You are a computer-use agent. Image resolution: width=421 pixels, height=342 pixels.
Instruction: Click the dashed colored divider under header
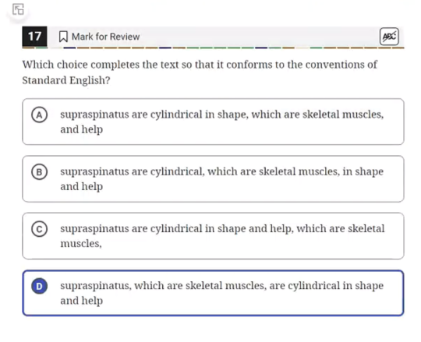[x=213, y=48]
